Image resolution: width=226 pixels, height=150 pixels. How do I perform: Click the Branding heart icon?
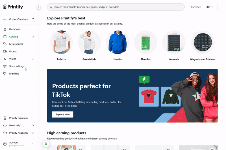(x=5, y=74)
